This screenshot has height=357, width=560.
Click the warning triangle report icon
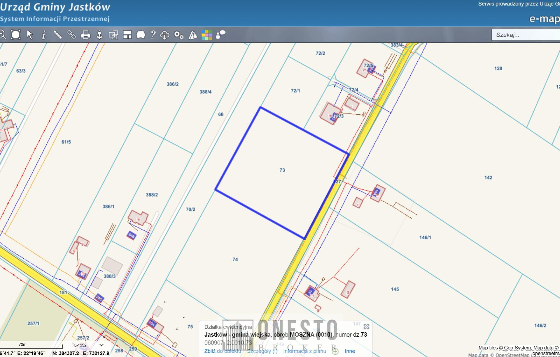click(193, 35)
